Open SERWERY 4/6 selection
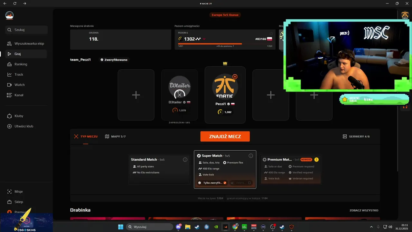412x232 pixels. coord(356,137)
